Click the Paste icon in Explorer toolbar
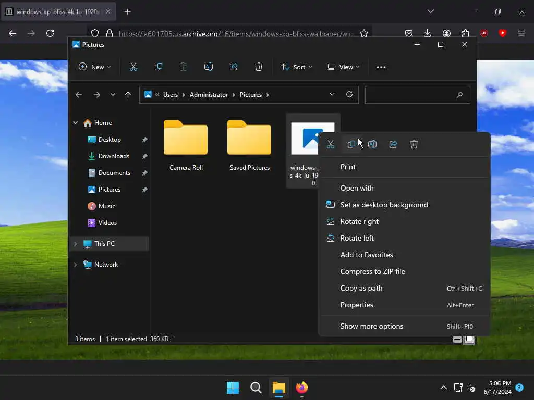 [x=183, y=67]
